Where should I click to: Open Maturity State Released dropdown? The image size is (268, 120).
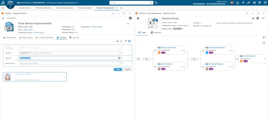click(183, 29)
